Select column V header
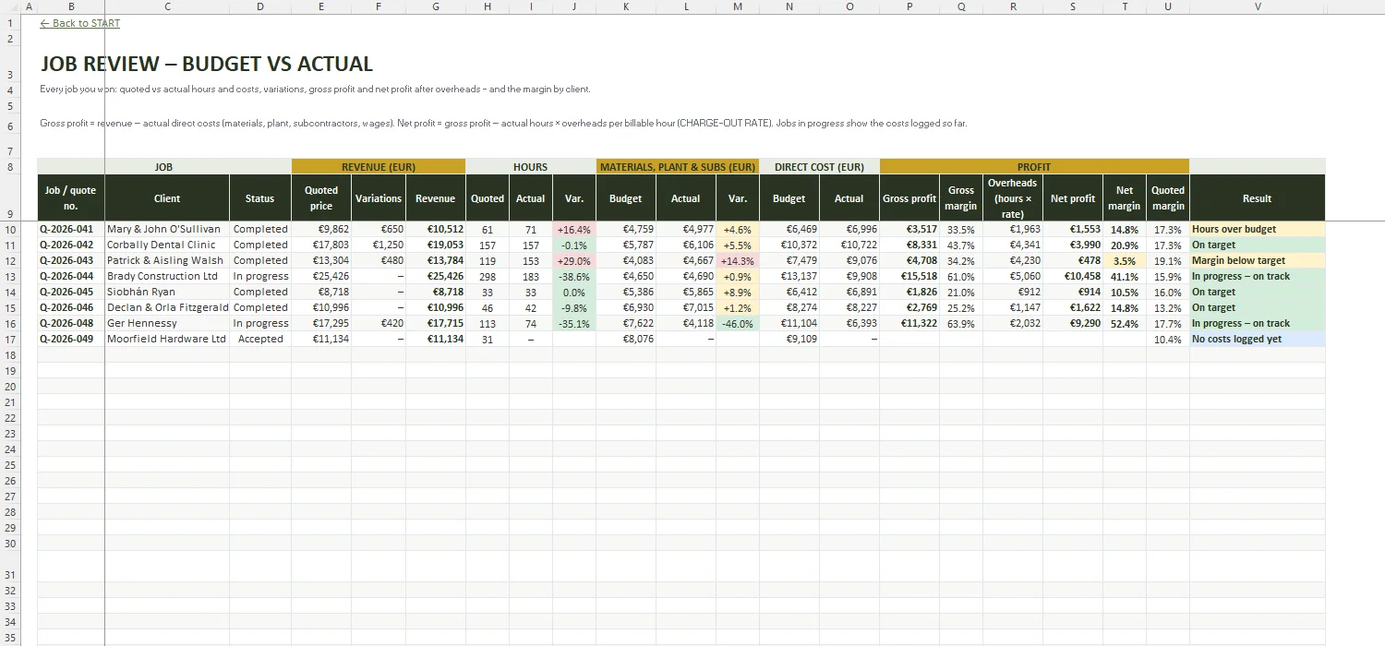1385x646 pixels. [1258, 6]
